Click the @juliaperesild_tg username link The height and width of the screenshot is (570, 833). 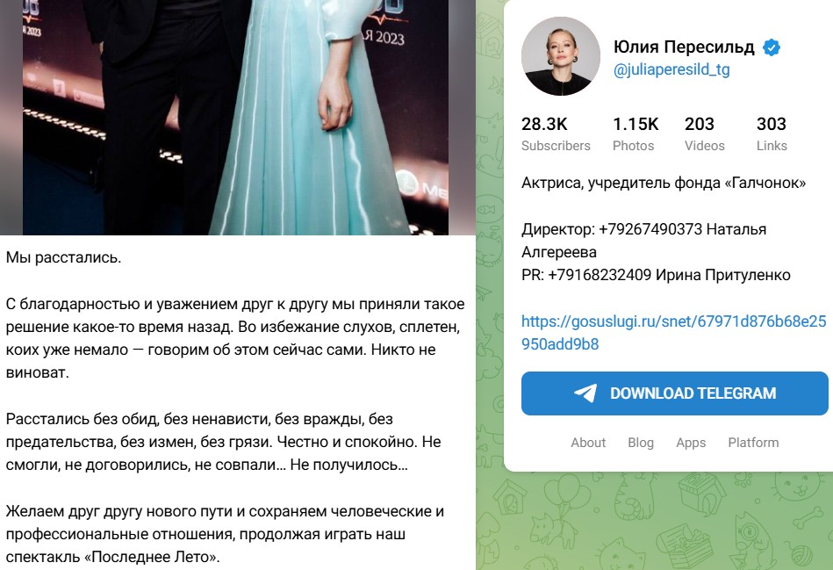click(671, 69)
